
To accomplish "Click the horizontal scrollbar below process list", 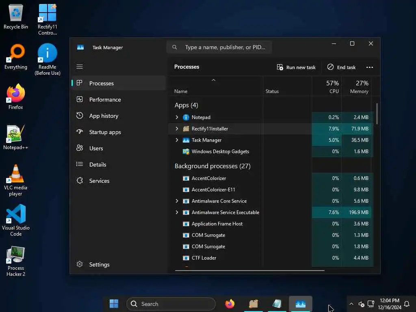I will pyautogui.click(x=250, y=271).
